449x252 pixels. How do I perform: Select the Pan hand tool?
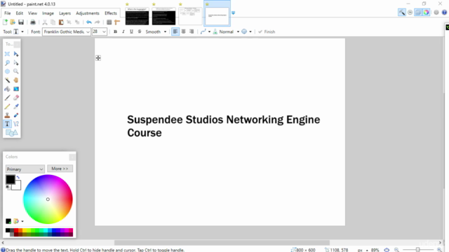pyautogui.click(x=16, y=80)
